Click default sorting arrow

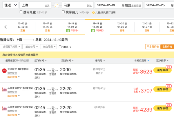(168, 61)
